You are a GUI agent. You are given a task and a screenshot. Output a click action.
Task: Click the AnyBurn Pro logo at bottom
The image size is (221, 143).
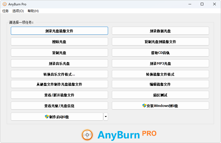point(119,134)
